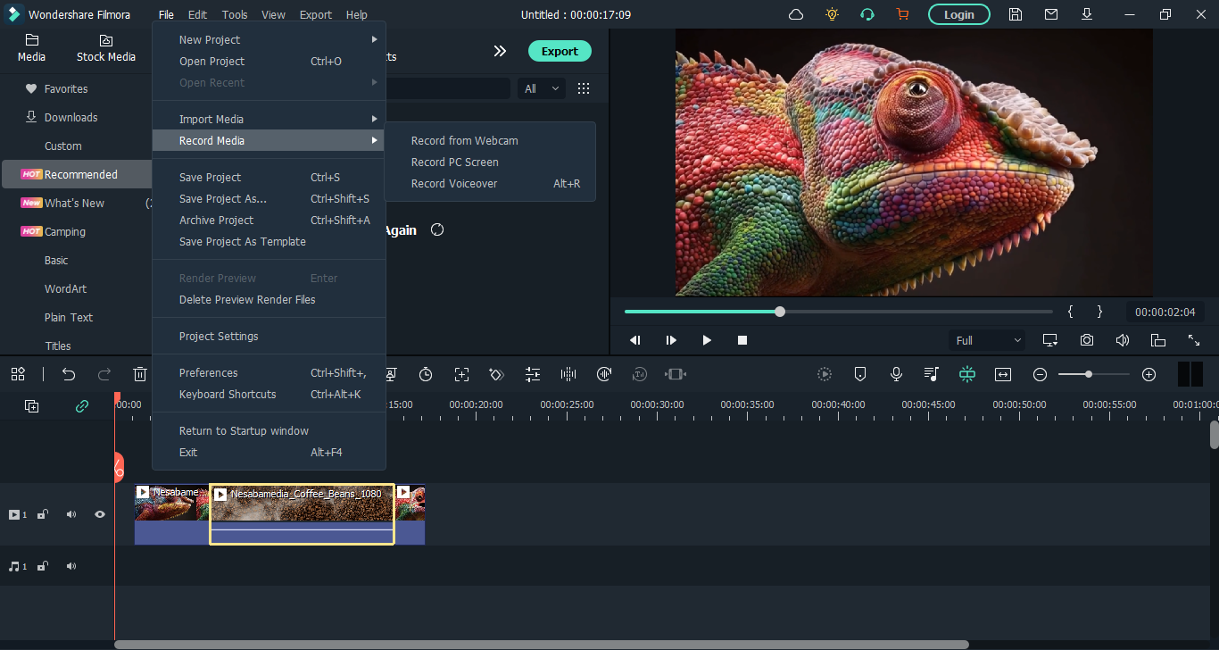Mute the audio track speaker icon
Image resolution: width=1219 pixels, height=650 pixels.
[71, 566]
